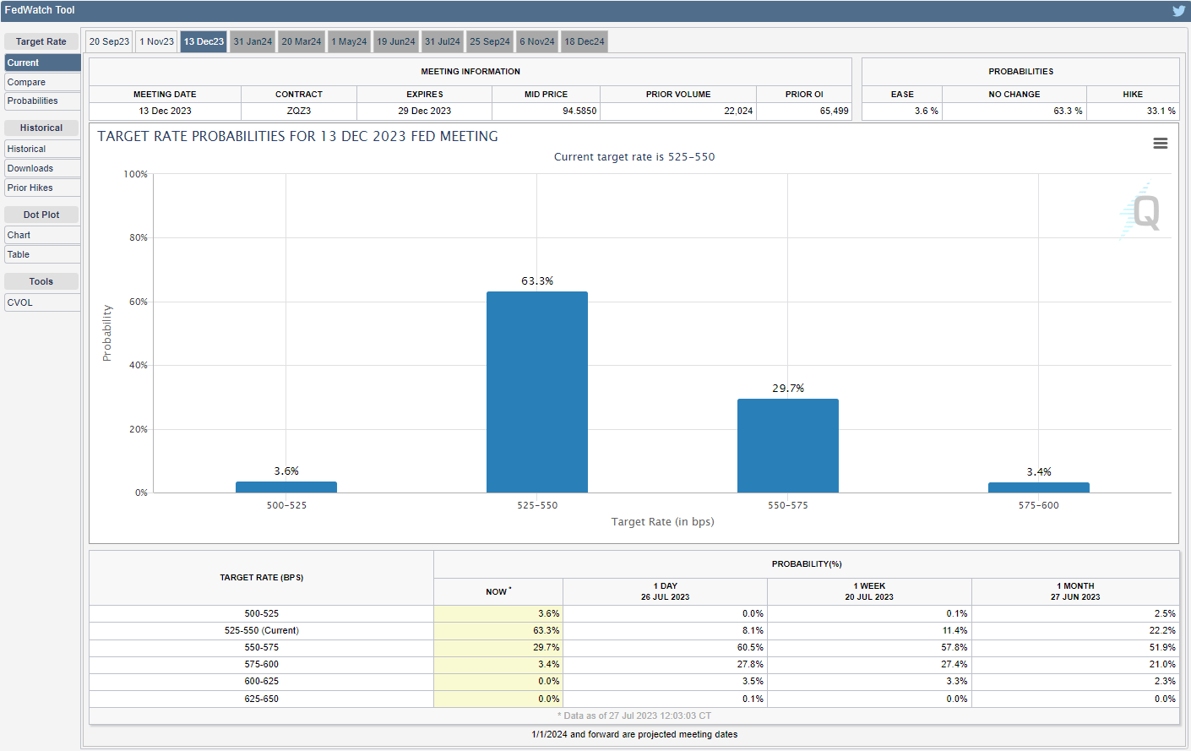Click the 600-625 target rate row label
The height and width of the screenshot is (751, 1191).
point(262,681)
